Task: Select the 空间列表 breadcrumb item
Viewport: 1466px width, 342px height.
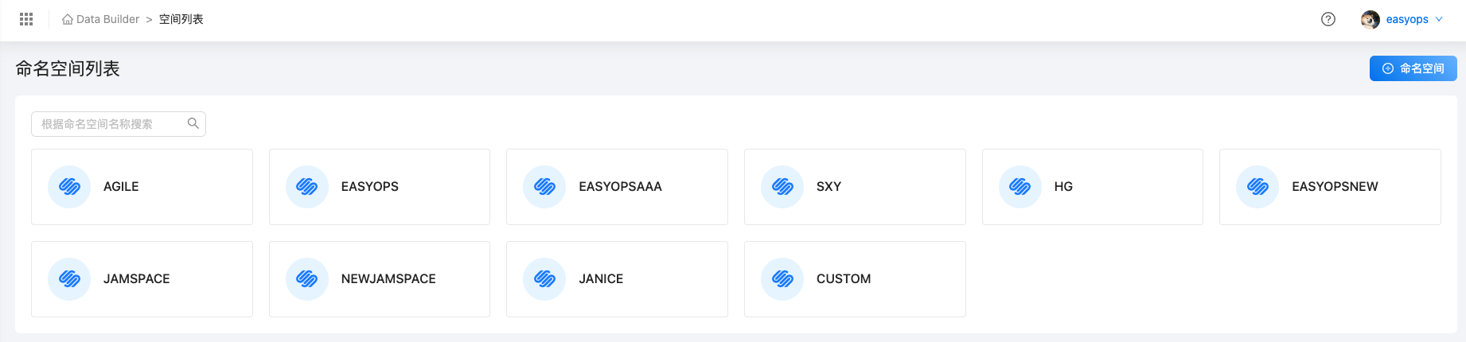Action: [x=181, y=19]
